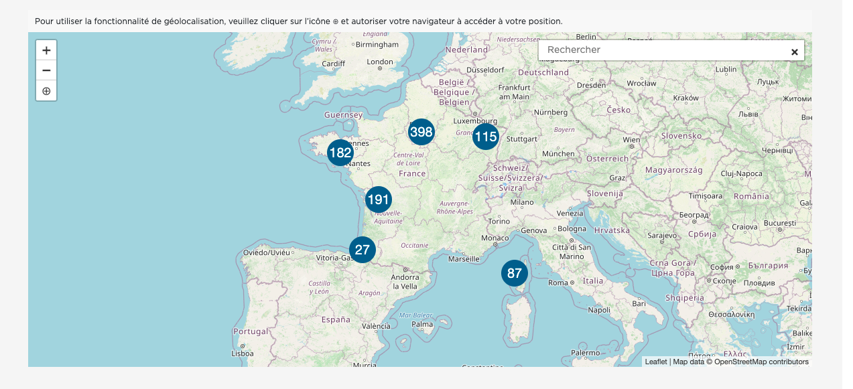Click the Portugal country label

click(251, 331)
